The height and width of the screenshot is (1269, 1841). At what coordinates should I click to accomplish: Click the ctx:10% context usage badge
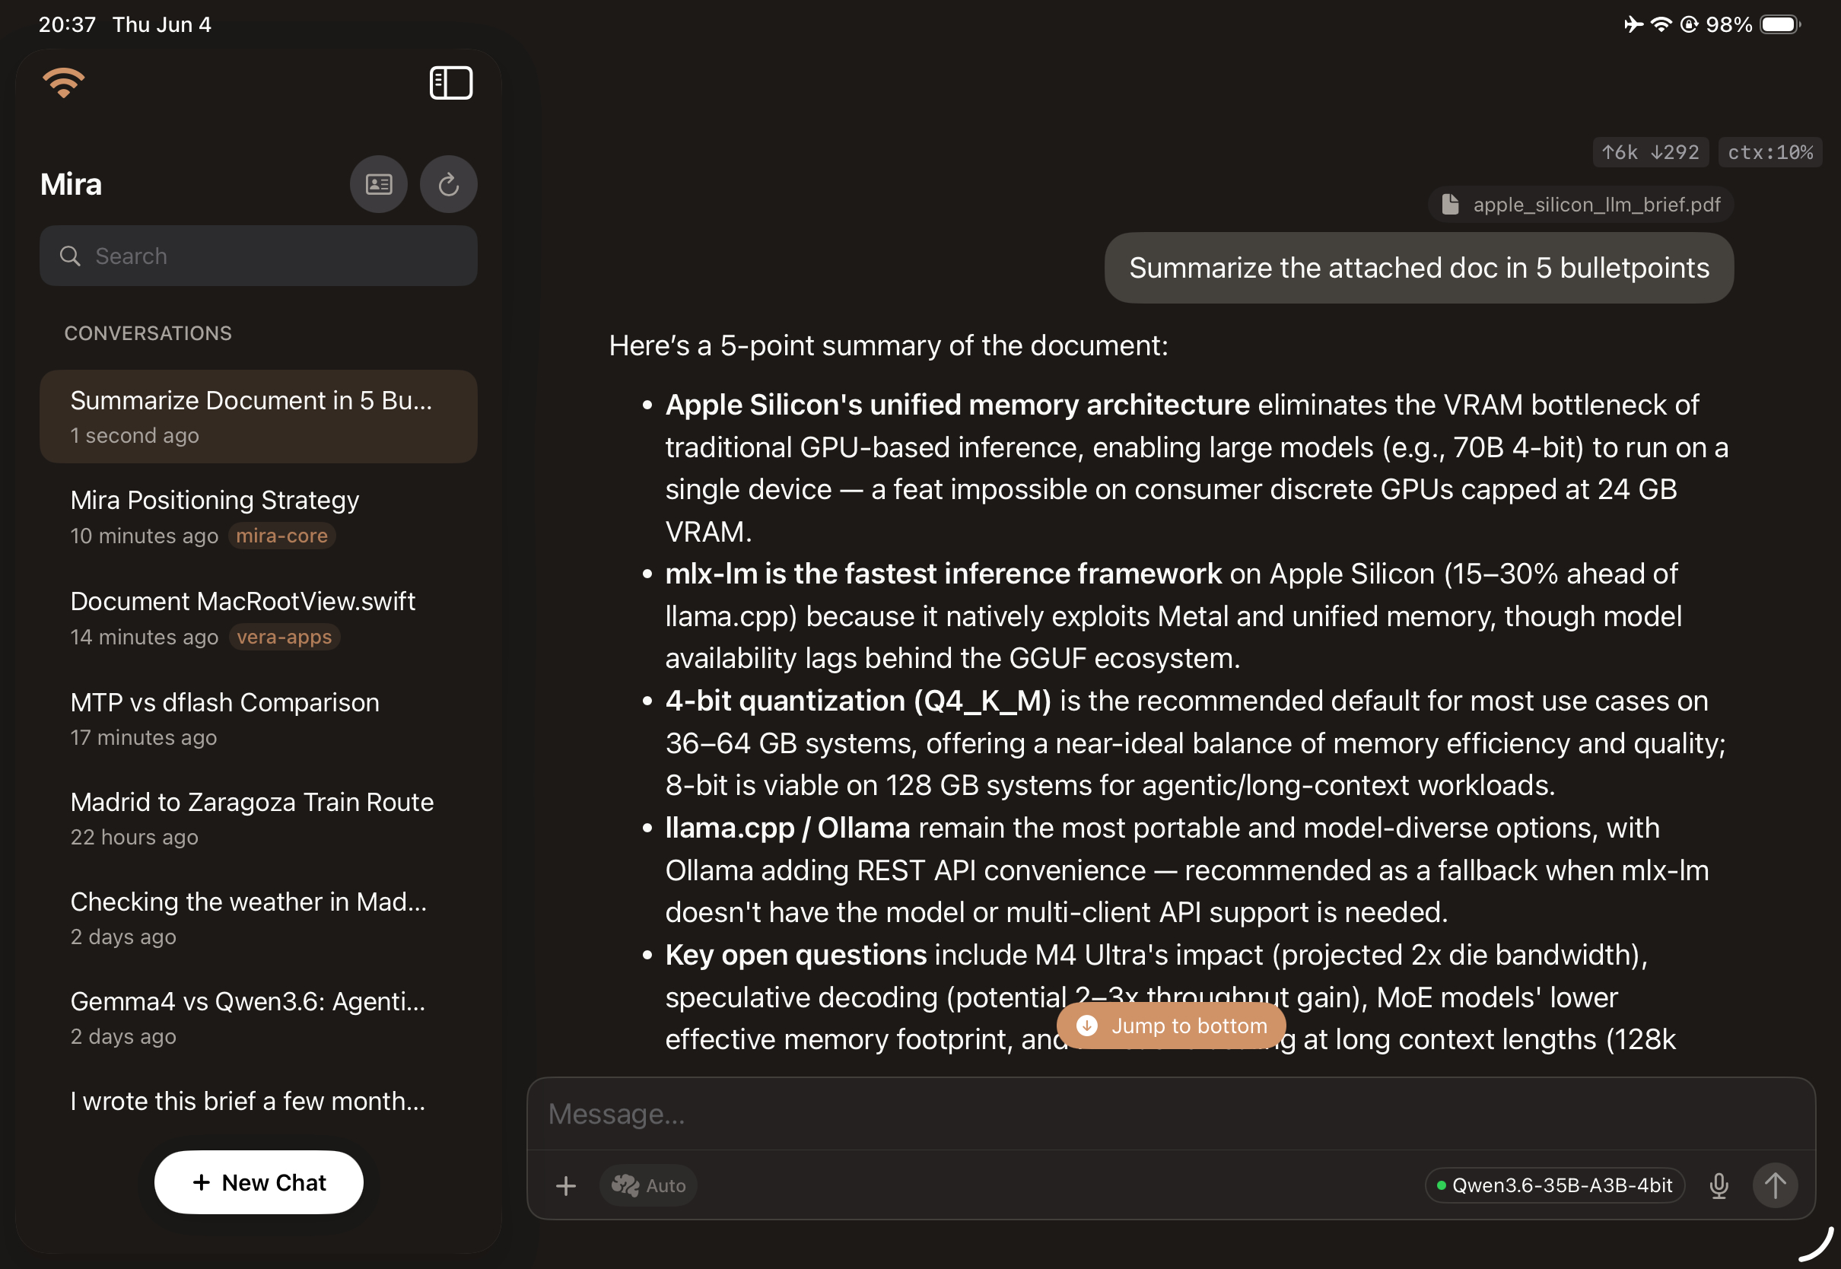(x=1770, y=152)
